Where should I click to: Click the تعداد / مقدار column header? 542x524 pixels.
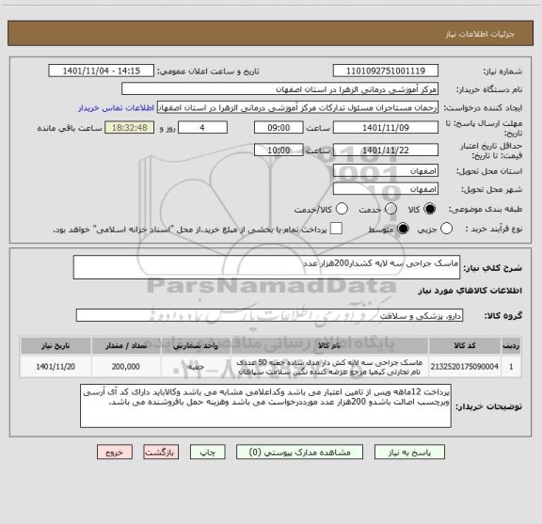coord(126,345)
